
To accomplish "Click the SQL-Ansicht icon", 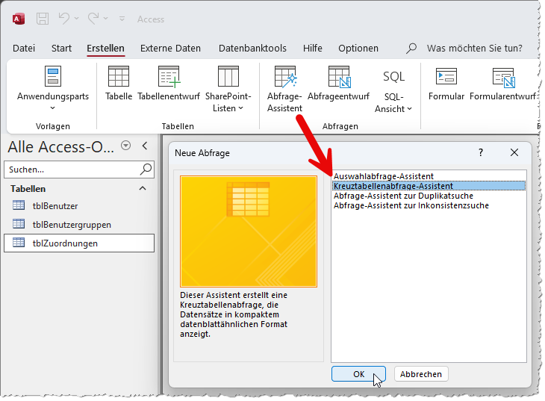I will 393,77.
